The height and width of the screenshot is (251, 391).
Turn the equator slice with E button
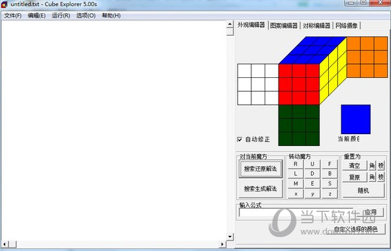pos(312,184)
